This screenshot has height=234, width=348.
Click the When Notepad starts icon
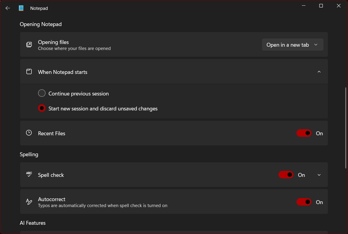tap(29, 72)
